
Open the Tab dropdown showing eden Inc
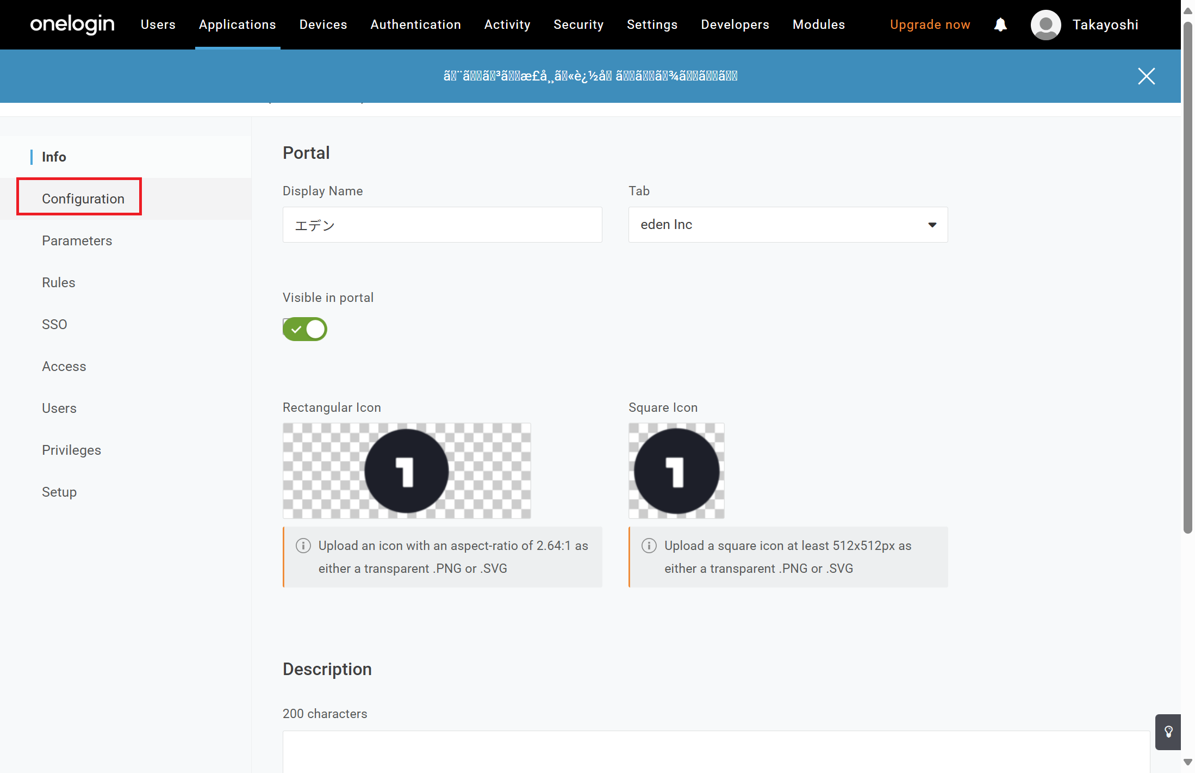pos(787,225)
